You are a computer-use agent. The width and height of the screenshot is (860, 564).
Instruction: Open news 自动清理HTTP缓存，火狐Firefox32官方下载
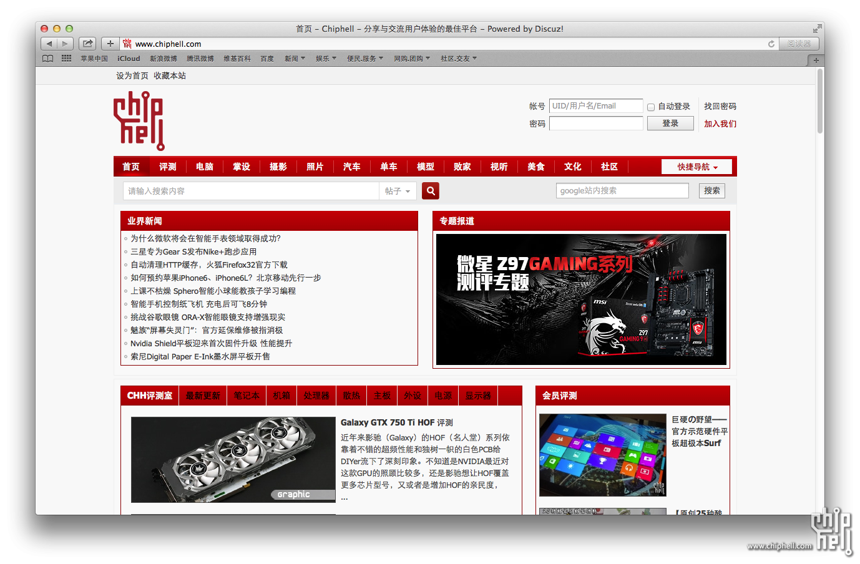click(209, 265)
